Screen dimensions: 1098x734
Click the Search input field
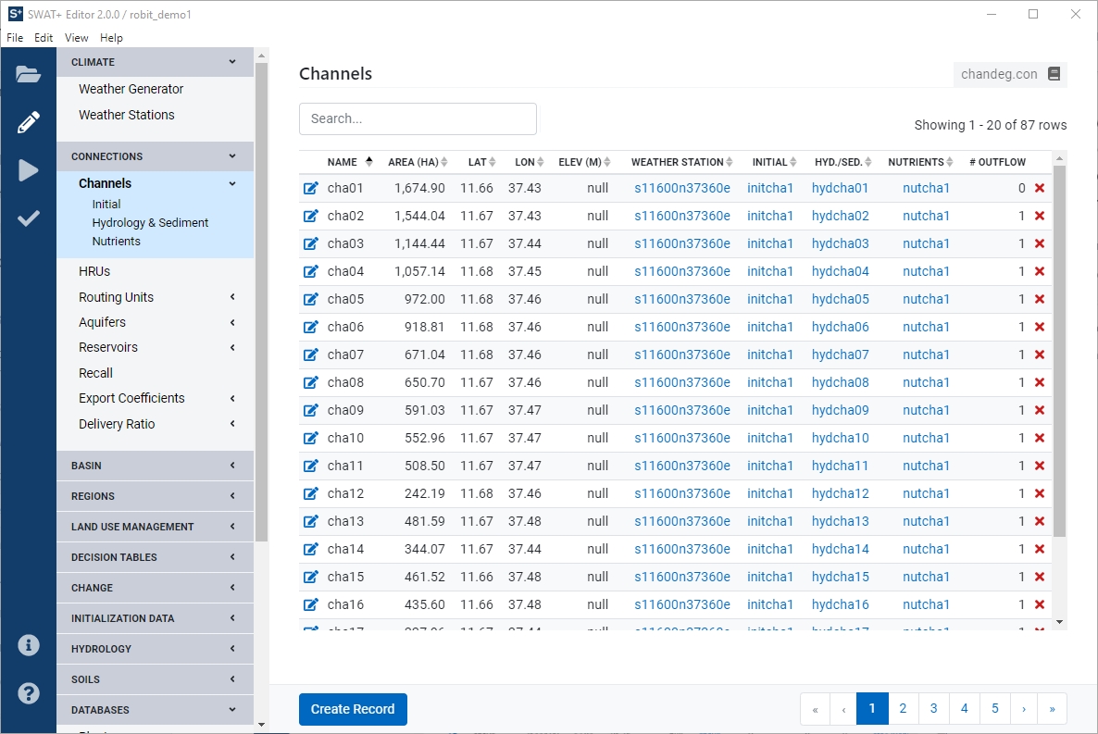click(x=418, y=118)
